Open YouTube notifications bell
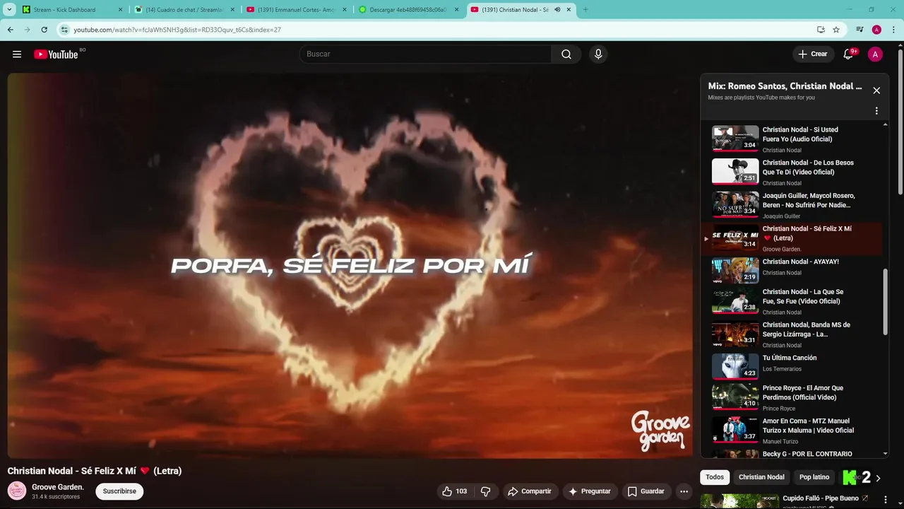 pos(850,54)
